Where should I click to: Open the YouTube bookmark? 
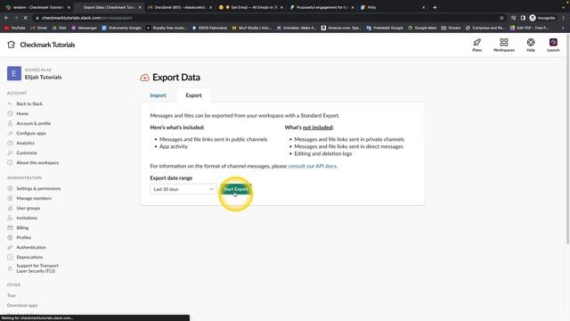pyautogui.click(x=15, y=28)
